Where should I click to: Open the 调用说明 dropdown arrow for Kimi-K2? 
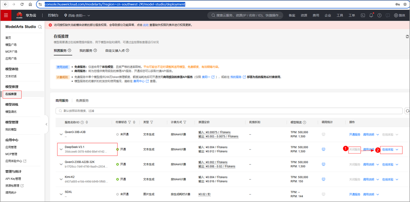[x=377, y=179]
